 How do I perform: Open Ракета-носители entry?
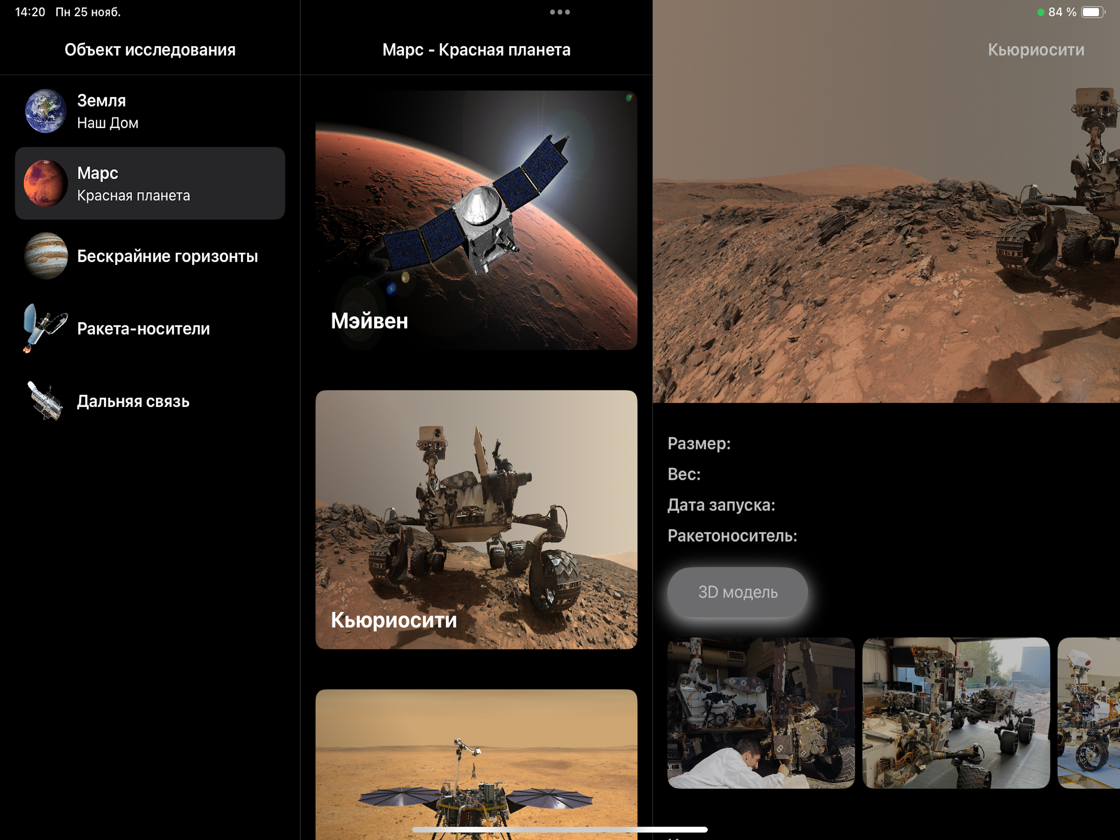(150, 328)
